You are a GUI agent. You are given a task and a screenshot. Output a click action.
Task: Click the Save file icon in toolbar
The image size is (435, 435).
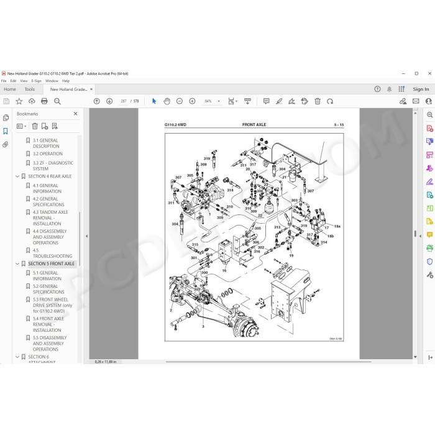pyautogui.click(x=6, y=101)
